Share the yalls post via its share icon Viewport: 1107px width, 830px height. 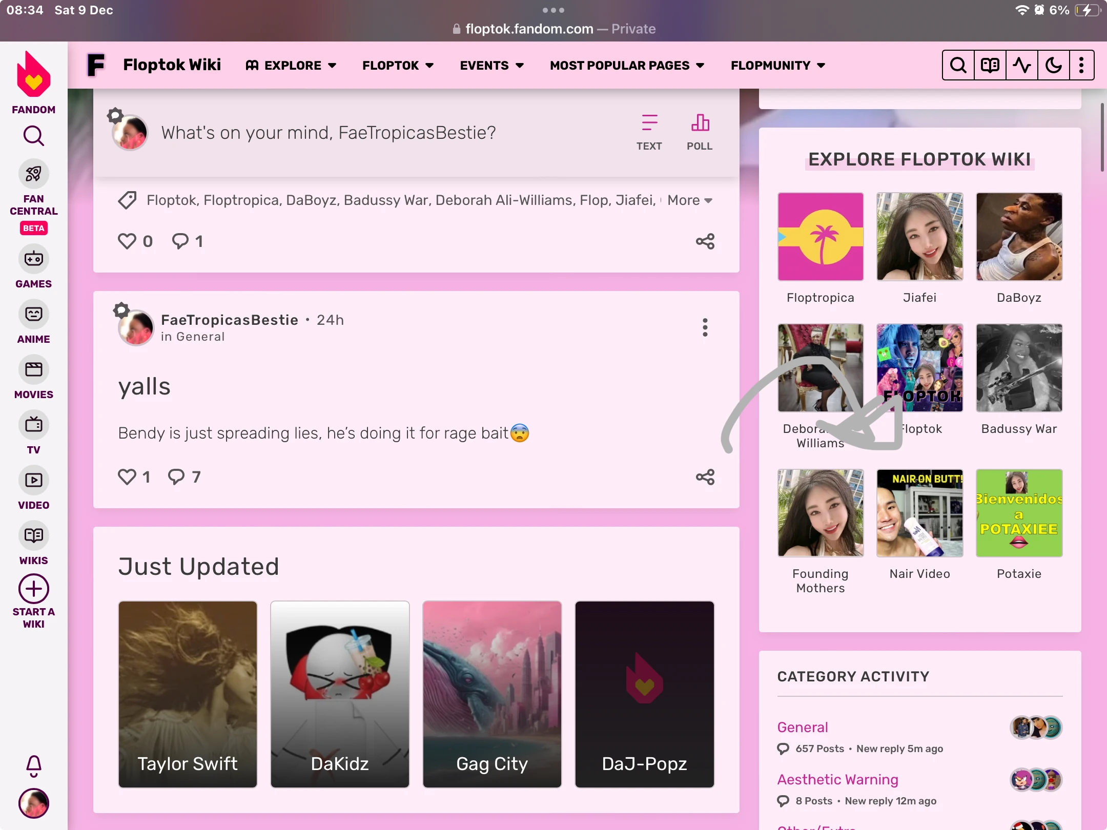pyautogui.click(x=705, y=476)
